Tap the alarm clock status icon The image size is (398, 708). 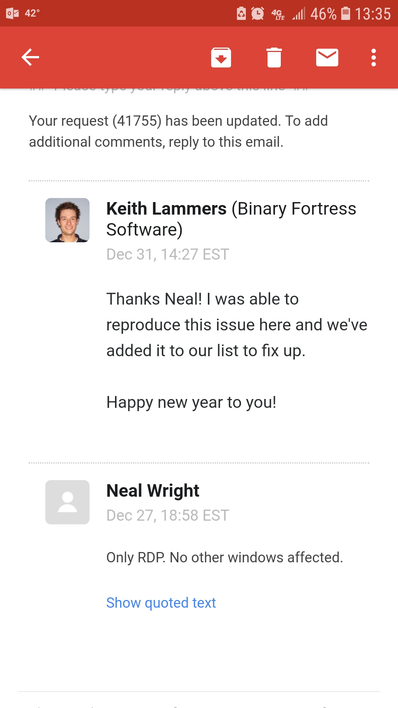[x=258, y=14]
